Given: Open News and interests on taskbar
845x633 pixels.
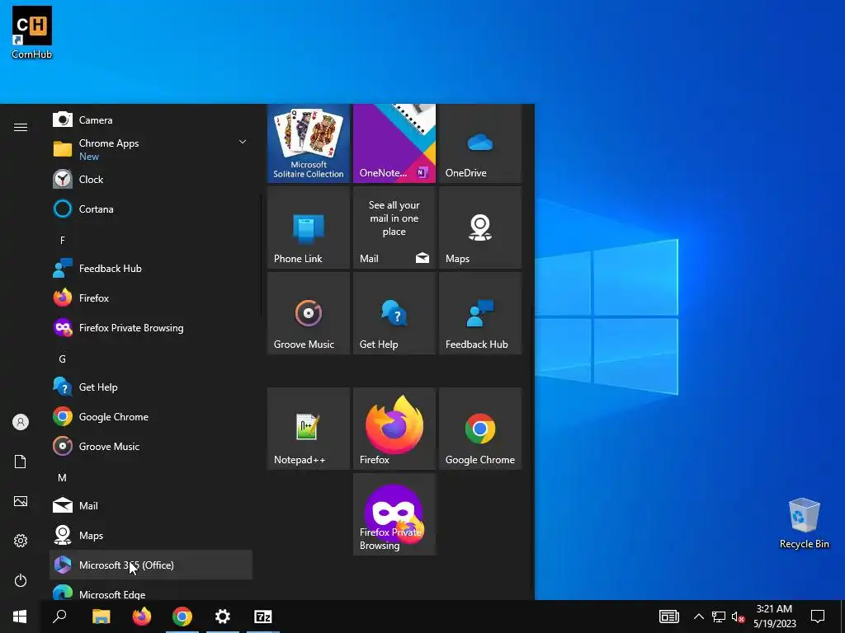Looking at the screenshot, I should 668,617.
